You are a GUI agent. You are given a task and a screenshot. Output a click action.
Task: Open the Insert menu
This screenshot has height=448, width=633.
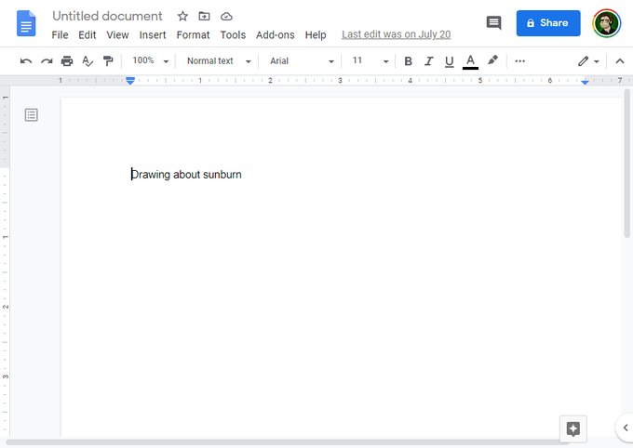(x=153, y=35)
